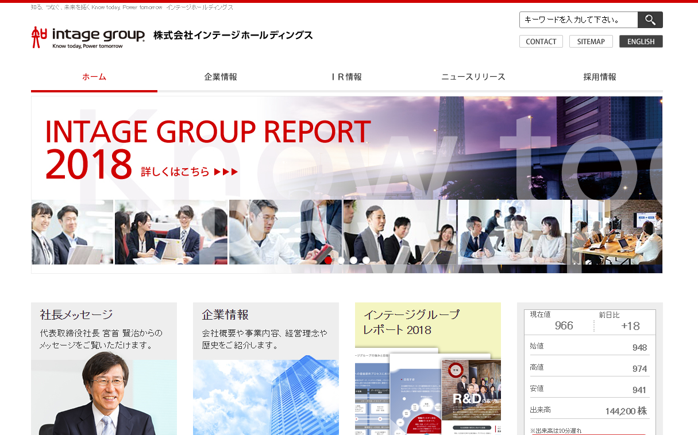The image size is (698, 435).
Task: Open the 採用情報 navigation tab
Action: coord(599,77)
